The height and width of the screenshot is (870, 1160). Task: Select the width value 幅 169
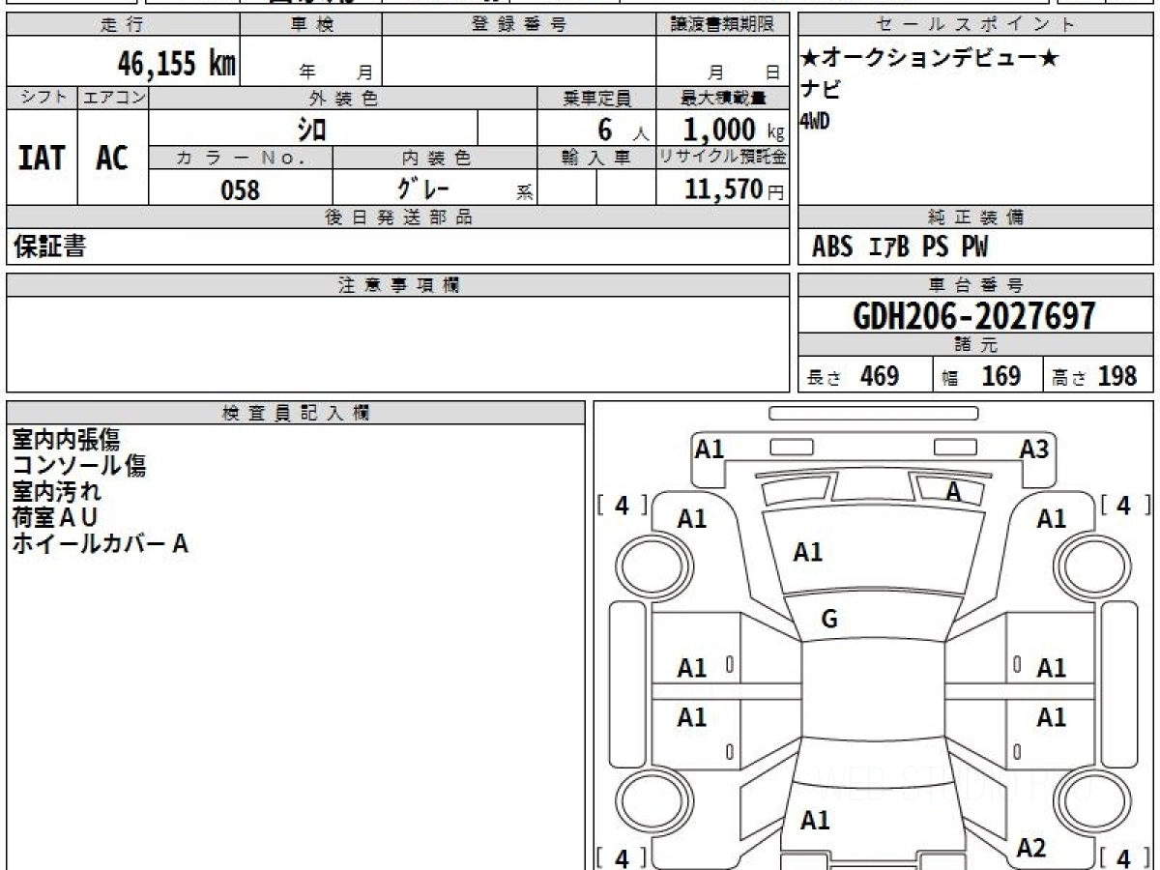coord(981,376)
